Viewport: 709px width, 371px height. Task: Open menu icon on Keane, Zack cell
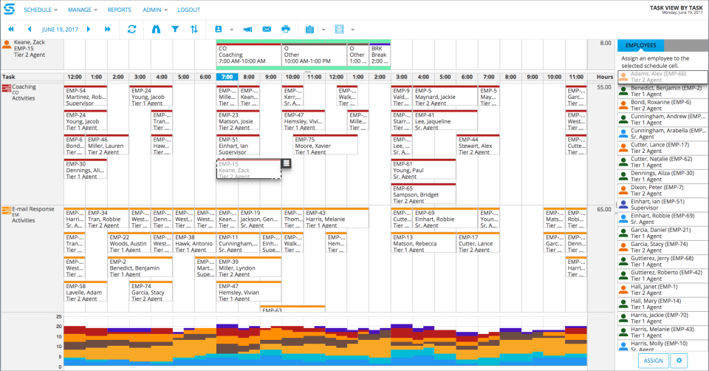click(x=286, y=163)
